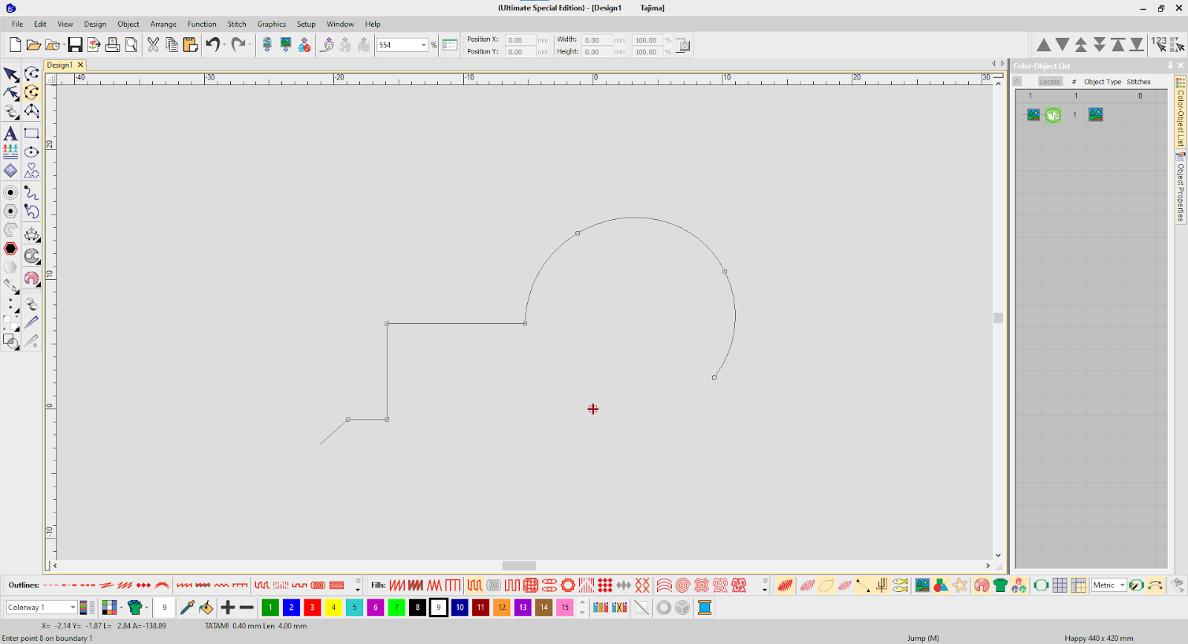The width and height of the screenshot is (1188, 644).
Task: Toggle the hoop display icon
Action: (1041, 585)
